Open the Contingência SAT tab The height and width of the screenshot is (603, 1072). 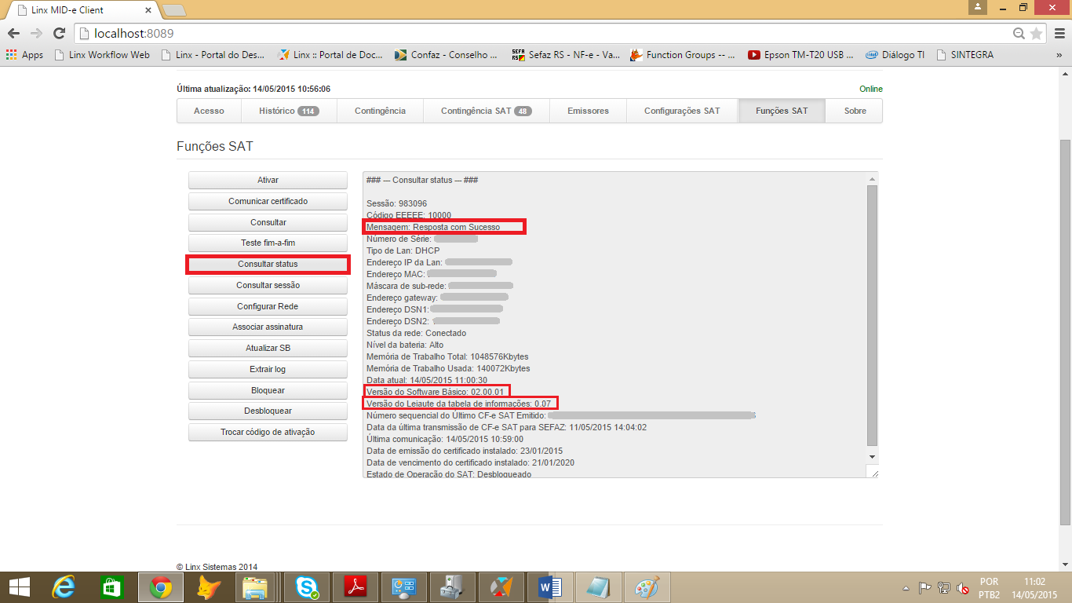487,111
